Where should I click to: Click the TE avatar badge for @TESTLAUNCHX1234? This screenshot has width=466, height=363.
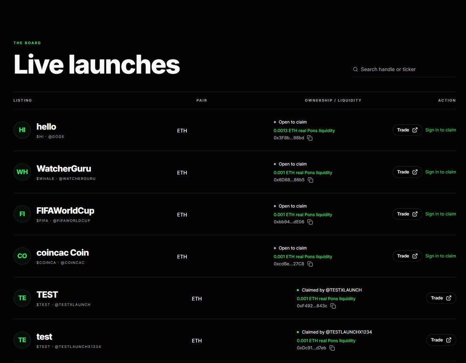[22, 340]
